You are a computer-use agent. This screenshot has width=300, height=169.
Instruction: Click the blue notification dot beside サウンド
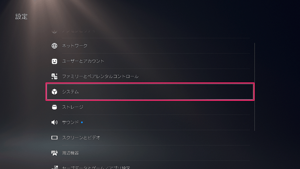(82, 122)
